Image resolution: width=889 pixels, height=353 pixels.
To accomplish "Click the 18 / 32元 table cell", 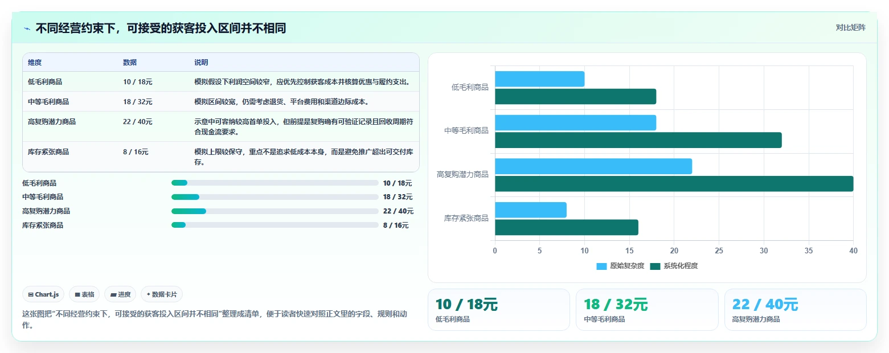I will tap(137, 102).
